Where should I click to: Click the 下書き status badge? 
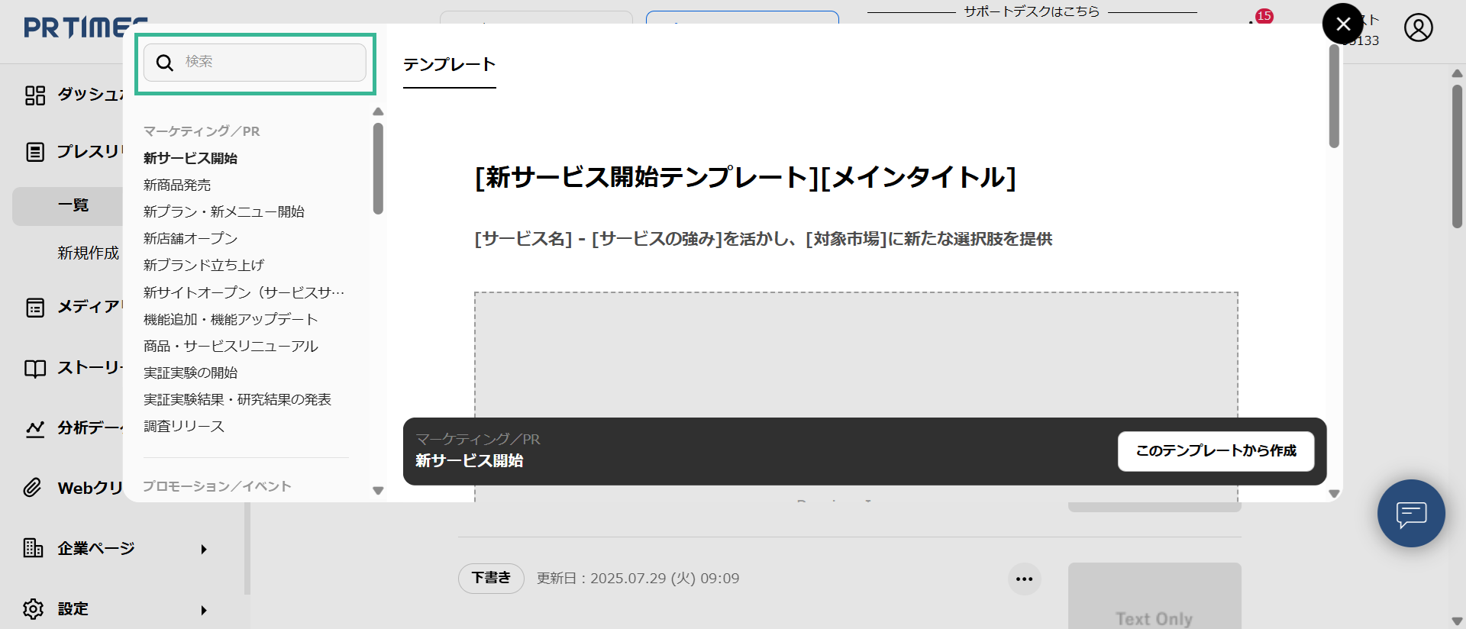pos(491,578)
